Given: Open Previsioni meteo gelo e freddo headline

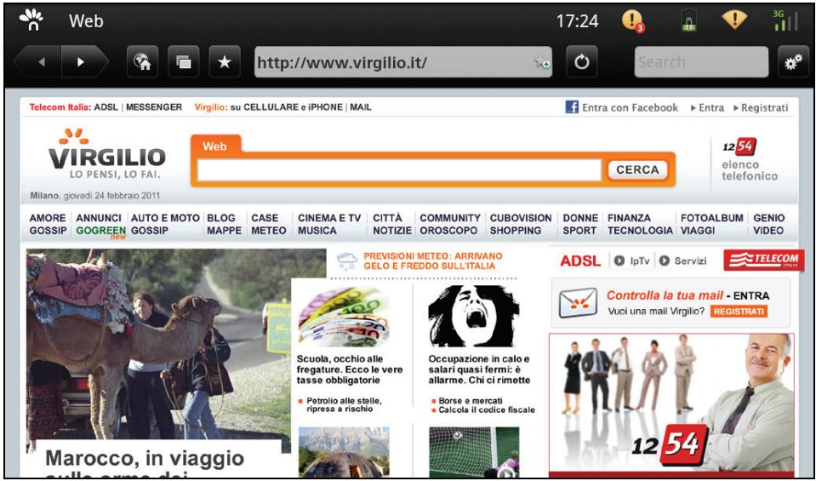Looking at the screenshot, I should coord(433,261).
